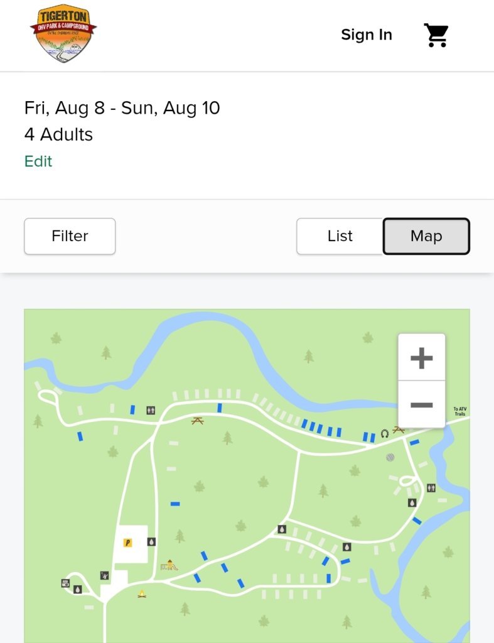Select the blue campsite left of the parking road
The height and width of the screenshot is (643, 494).
click(80, 436)
